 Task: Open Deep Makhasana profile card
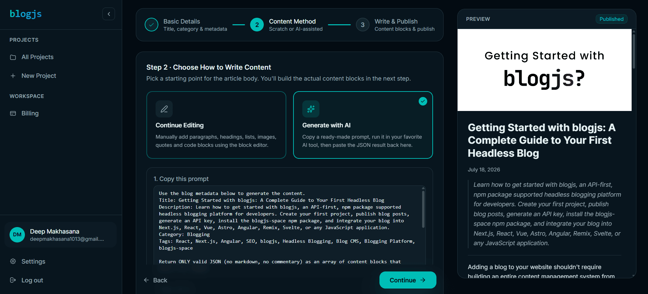click(x=61, y=235)
